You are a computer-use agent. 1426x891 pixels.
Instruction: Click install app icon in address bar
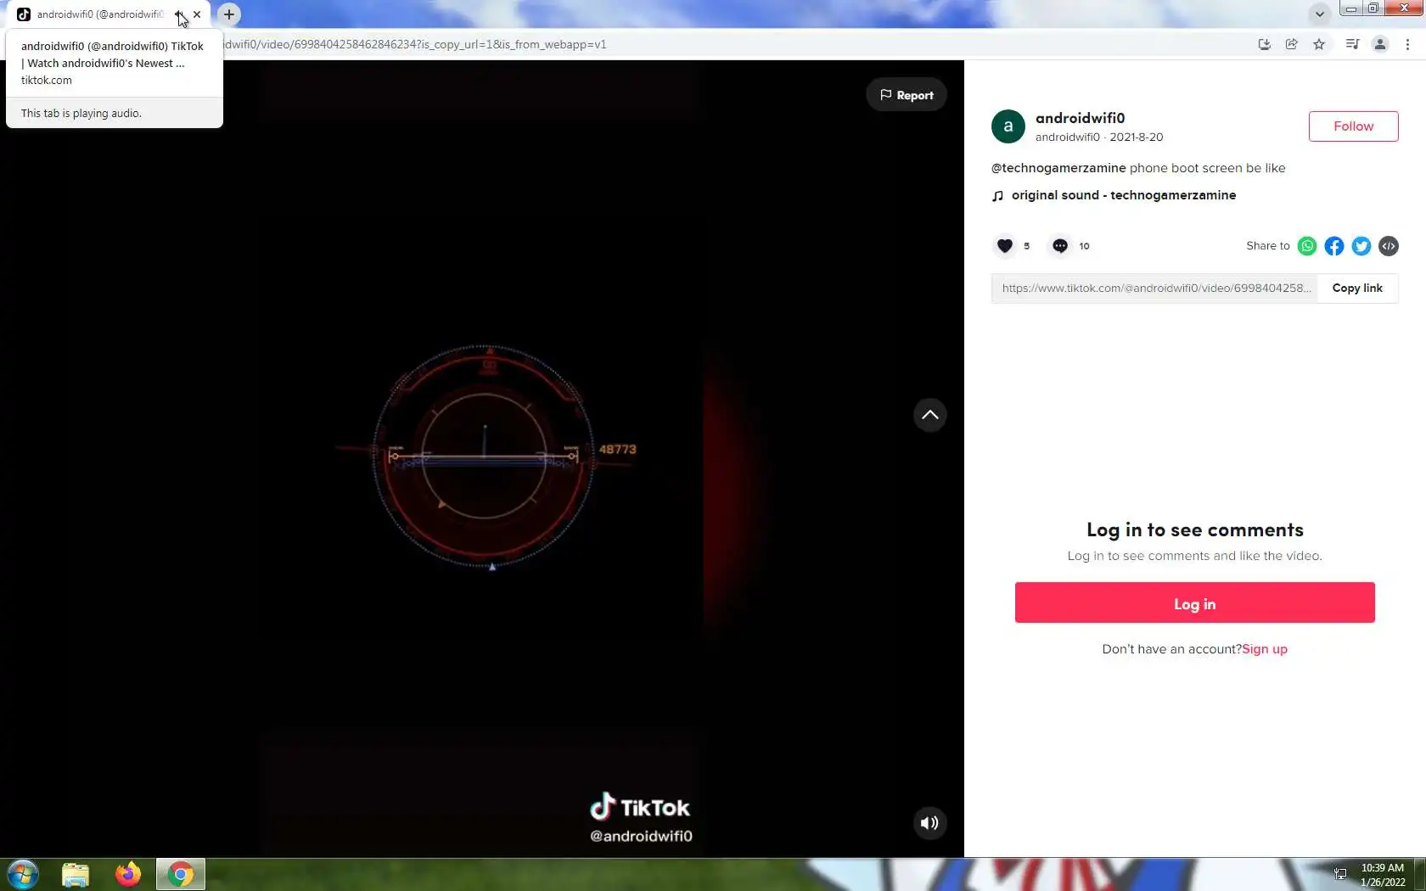(1265, 44)
